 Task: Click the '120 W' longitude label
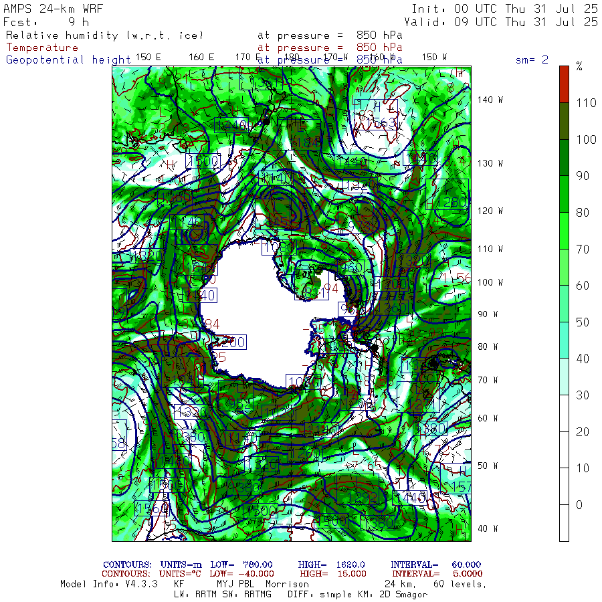(490, 211)
